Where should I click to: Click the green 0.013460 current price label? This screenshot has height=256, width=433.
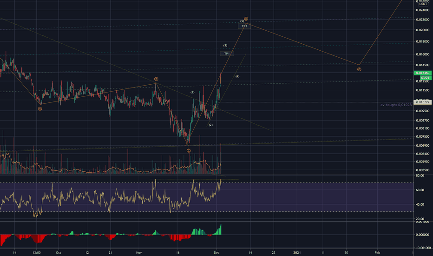click(422, 73)
